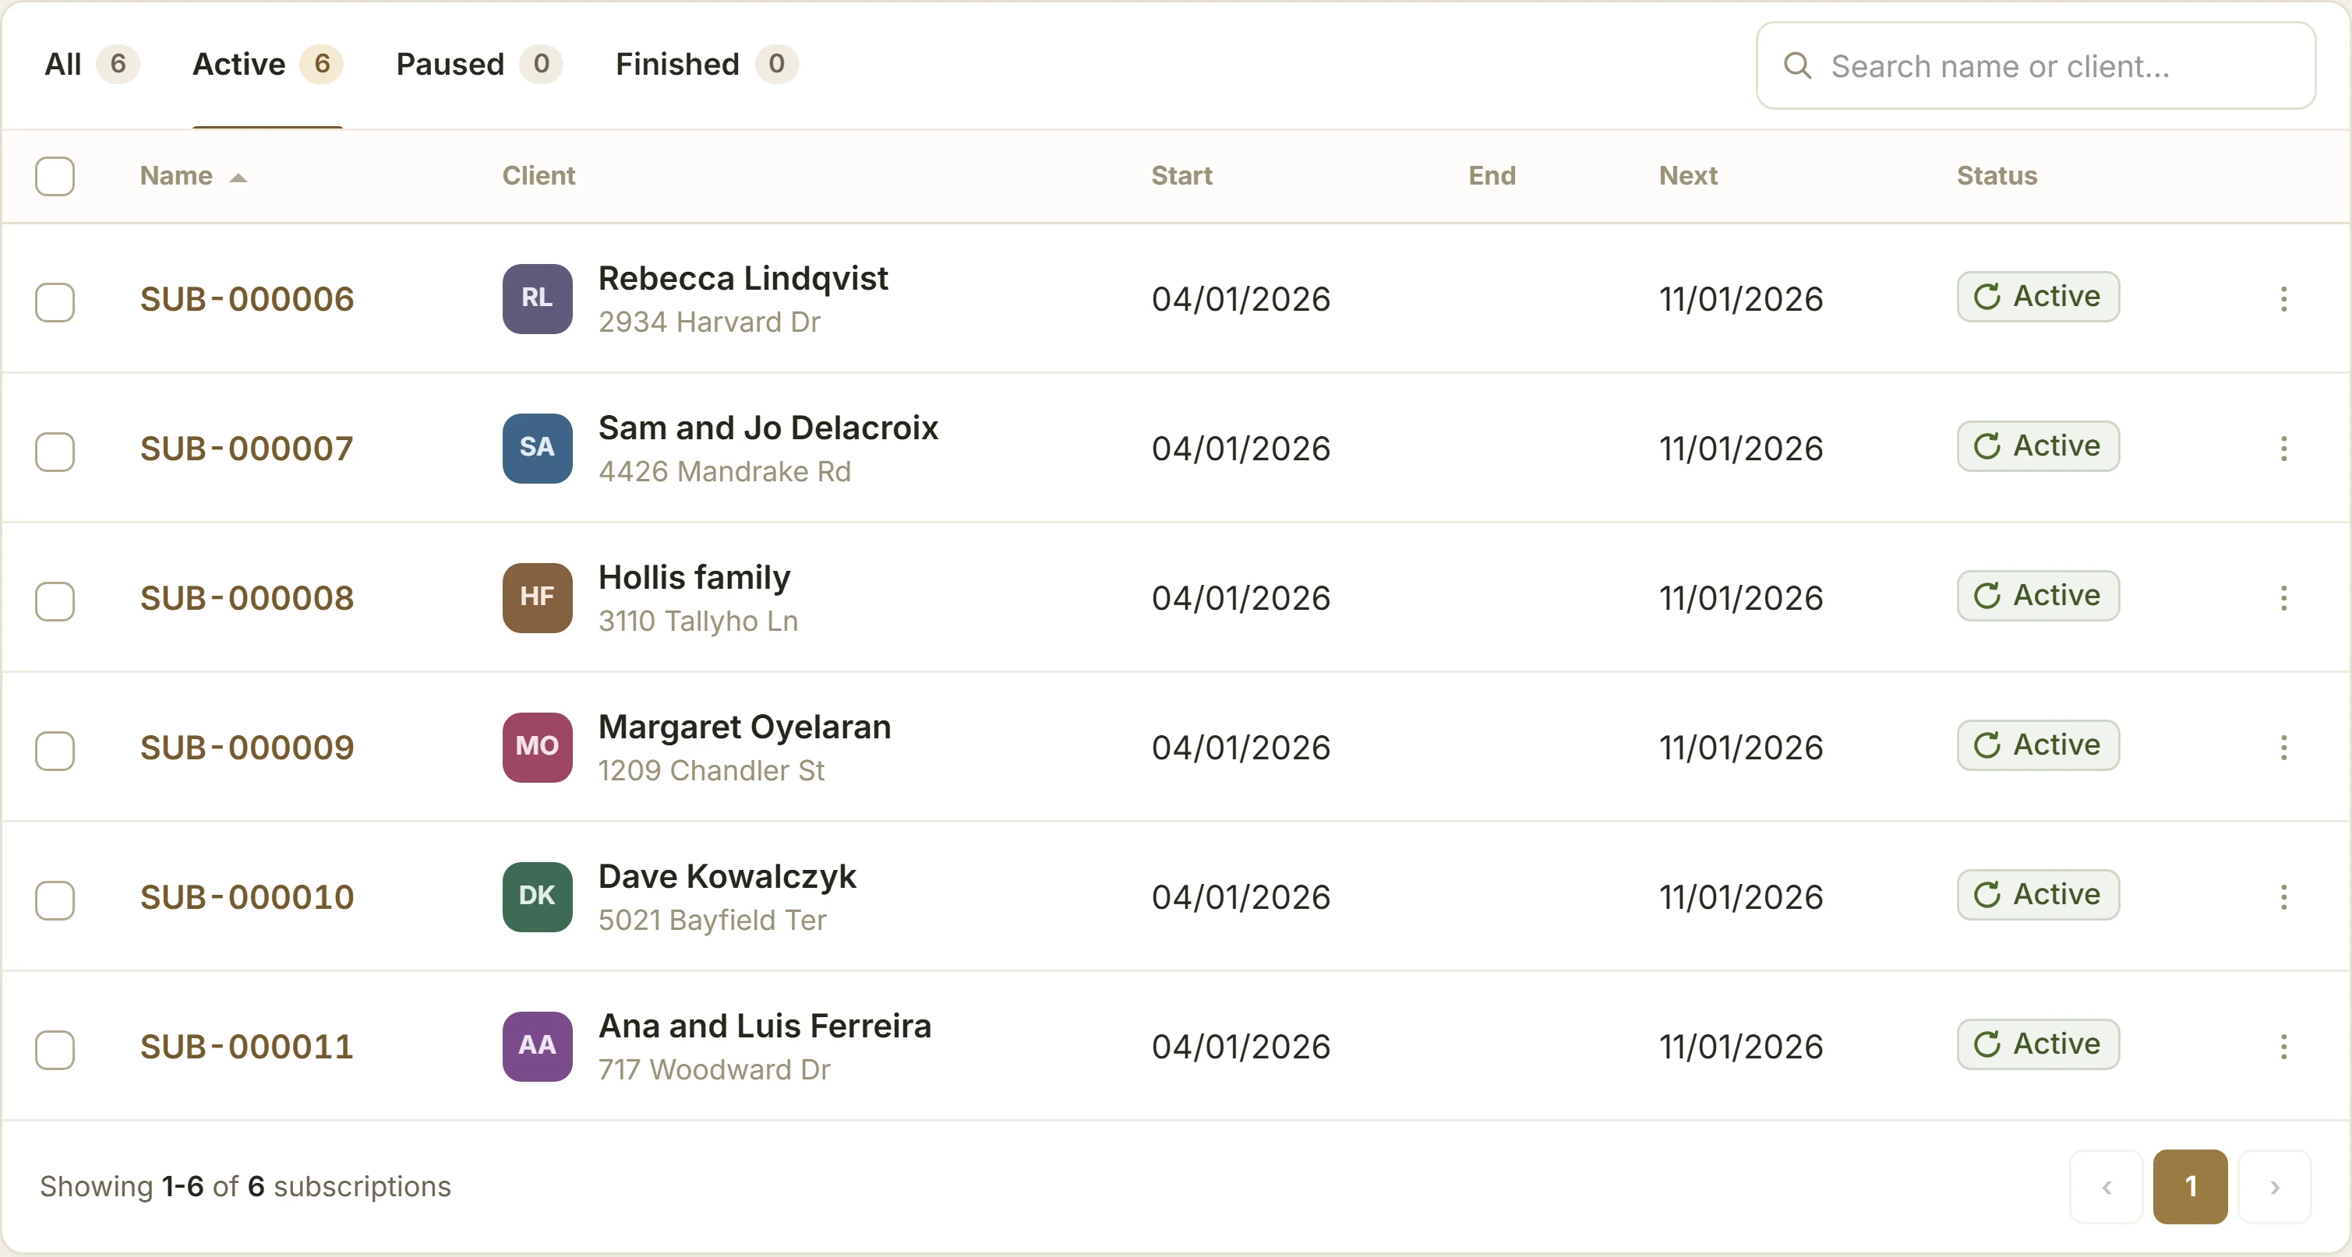Check the box for SUB-000007
This screenshot has height=1257, width=2352.
pos(55,452)
